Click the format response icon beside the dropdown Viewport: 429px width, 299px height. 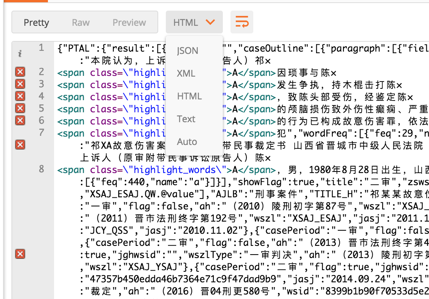pos(242,22)
